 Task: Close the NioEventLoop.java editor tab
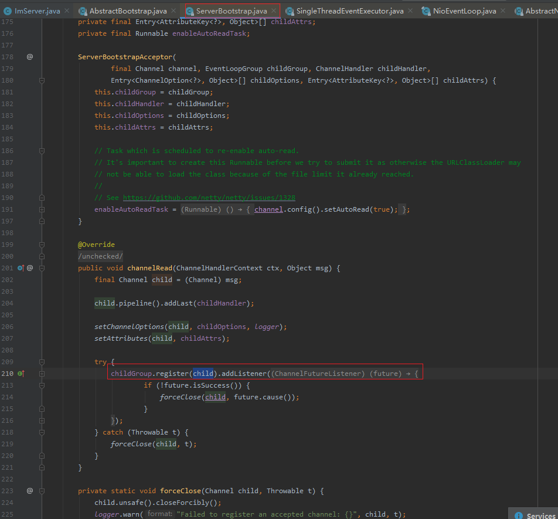tap(503, 11)
